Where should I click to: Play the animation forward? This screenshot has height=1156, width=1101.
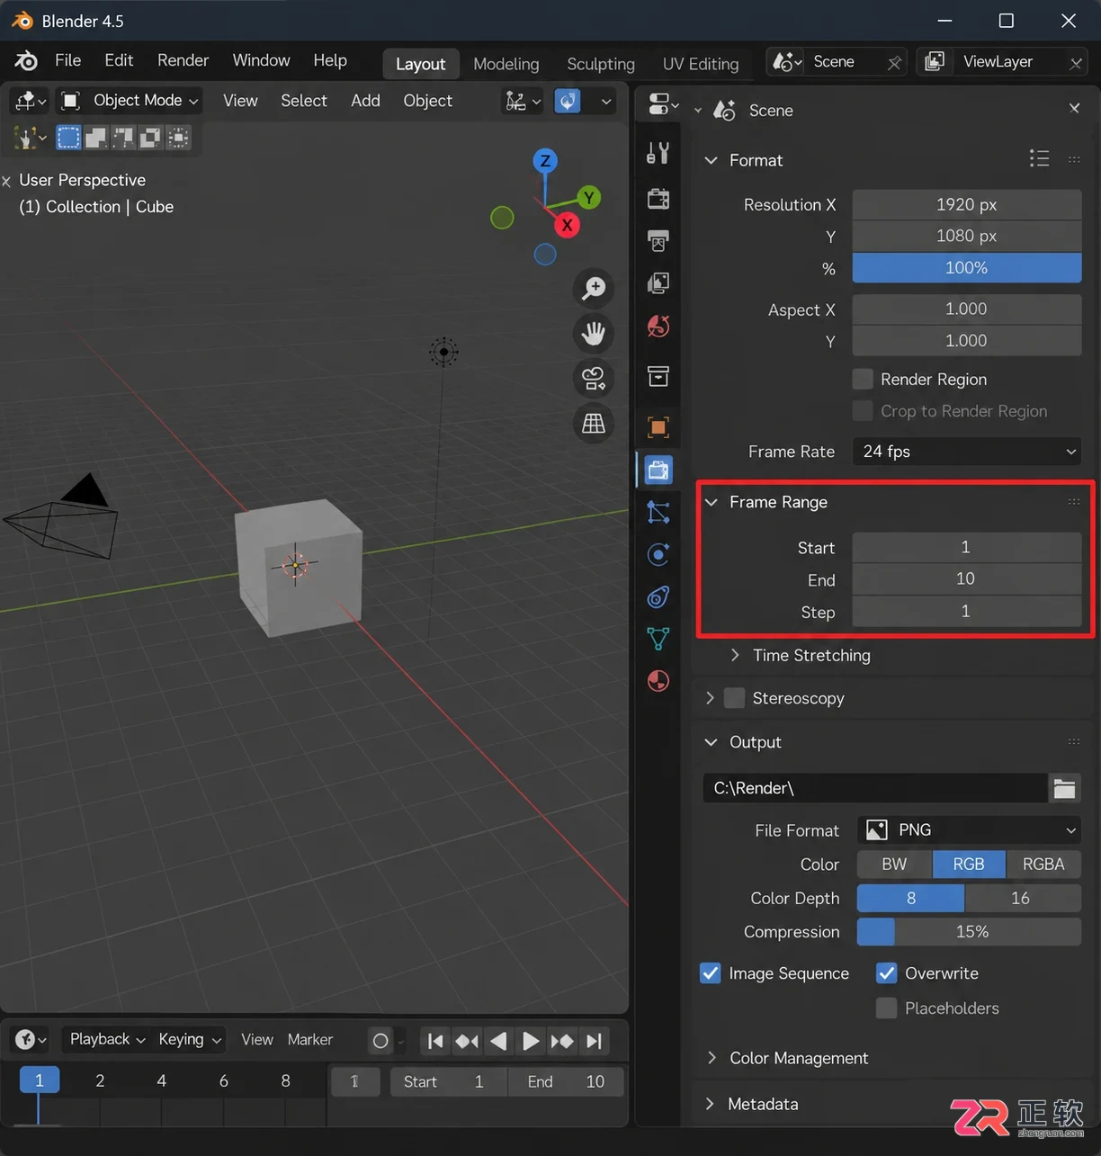pyautogui.click(x=531, y=1041)
